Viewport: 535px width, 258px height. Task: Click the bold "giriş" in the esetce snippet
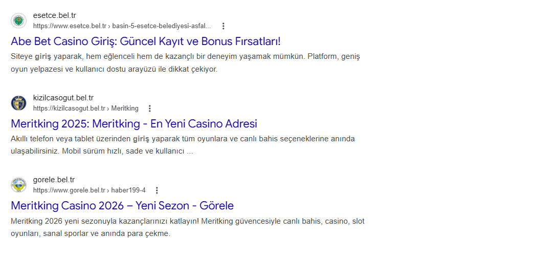pos(43,56)
